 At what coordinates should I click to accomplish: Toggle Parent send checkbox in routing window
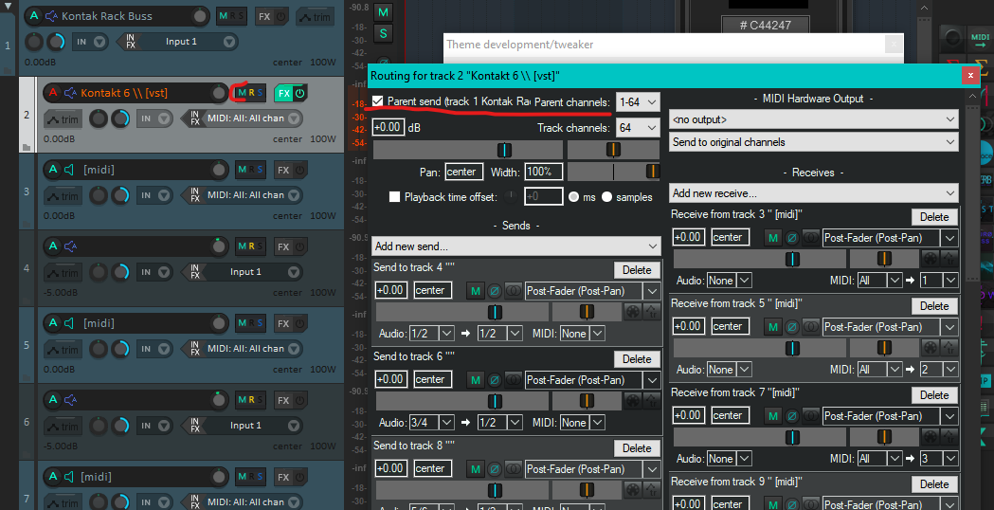click(x=378, y=100)
